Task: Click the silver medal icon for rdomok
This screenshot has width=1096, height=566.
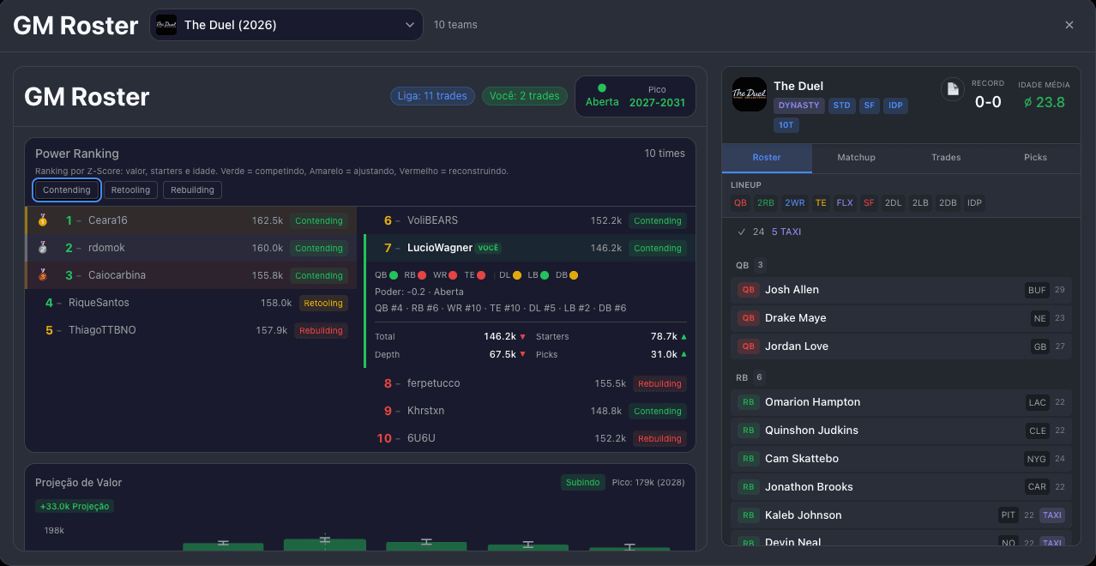Action: [43, 248]
